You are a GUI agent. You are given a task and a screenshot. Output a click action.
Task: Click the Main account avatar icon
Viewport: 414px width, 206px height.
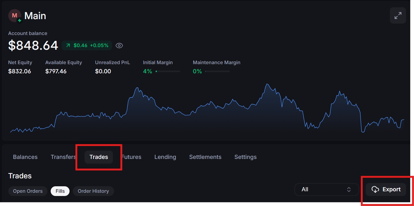pos(14,16)
